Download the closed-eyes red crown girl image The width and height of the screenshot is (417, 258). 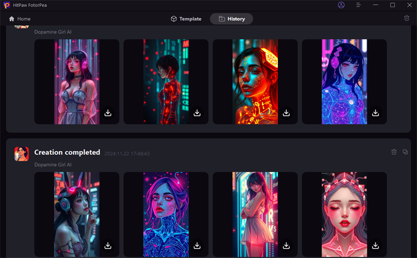click(x=375, y=246)
